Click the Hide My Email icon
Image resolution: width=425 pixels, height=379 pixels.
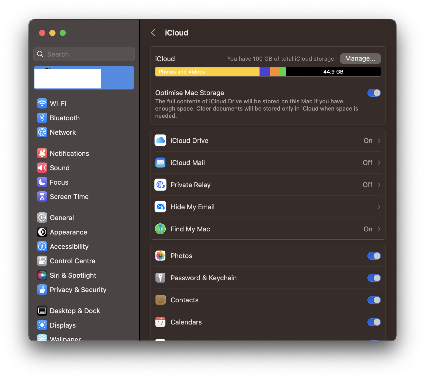tap(160, 207)
